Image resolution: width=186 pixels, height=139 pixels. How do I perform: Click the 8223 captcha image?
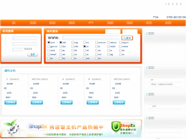28,49
